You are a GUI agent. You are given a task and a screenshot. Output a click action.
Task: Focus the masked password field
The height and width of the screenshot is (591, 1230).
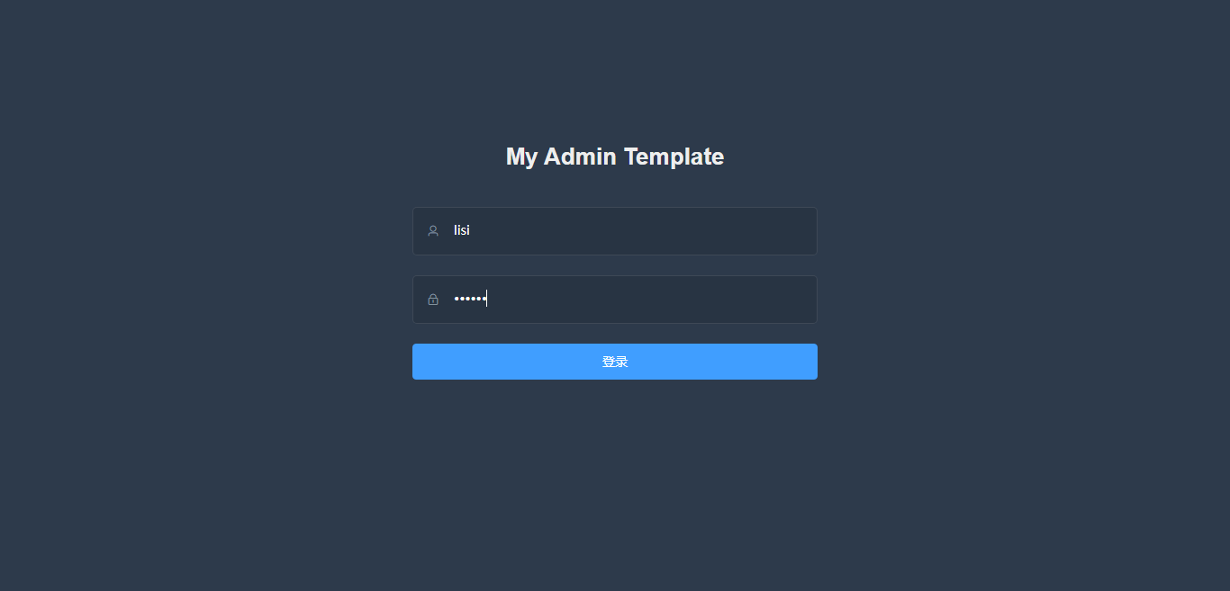pyautogui.click(x=630, y=300)
